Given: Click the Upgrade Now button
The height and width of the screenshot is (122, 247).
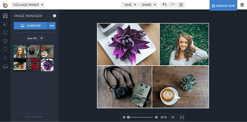Looking at the screenshot, I should point(223,6).
